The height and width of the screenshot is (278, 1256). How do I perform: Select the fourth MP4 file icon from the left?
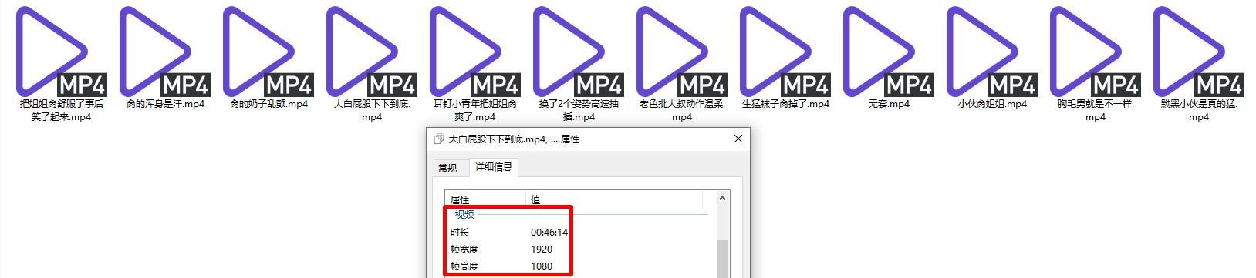tap(371, 52)
